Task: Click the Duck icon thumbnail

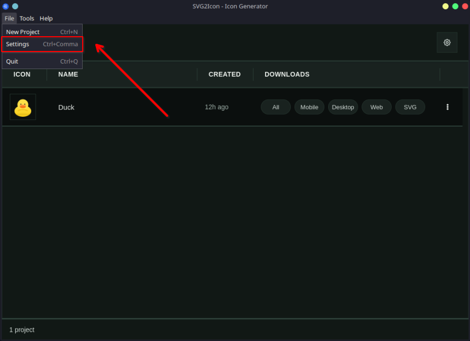Action: click(23, 107)
